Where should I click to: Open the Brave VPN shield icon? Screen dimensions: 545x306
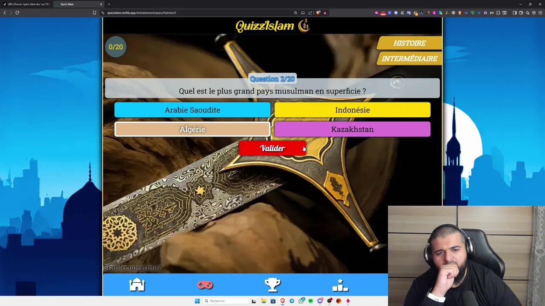click(534, 13)
